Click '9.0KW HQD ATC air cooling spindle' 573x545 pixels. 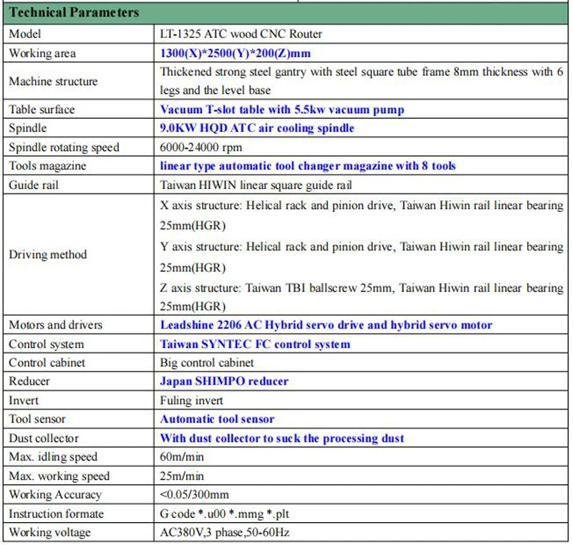pos(257,128)
